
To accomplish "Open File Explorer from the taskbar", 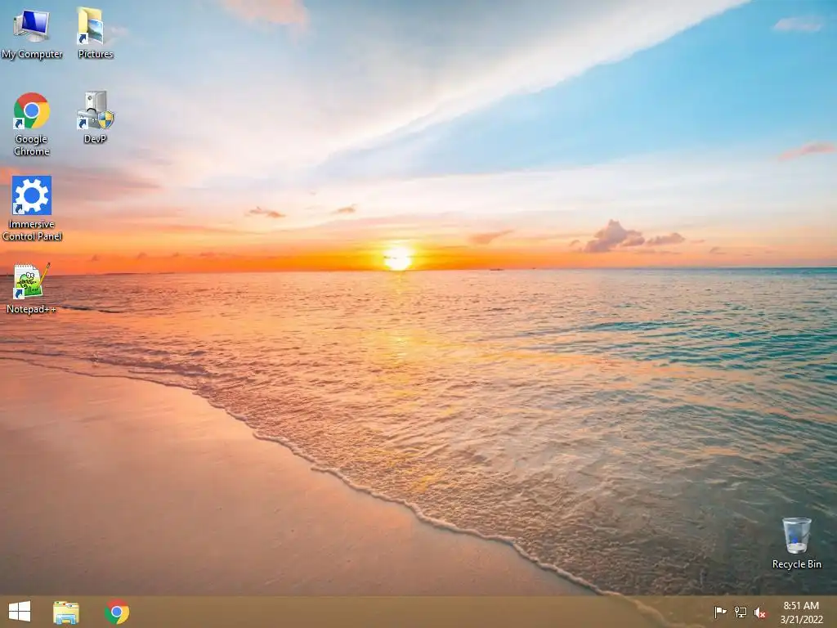I will 66,612.
